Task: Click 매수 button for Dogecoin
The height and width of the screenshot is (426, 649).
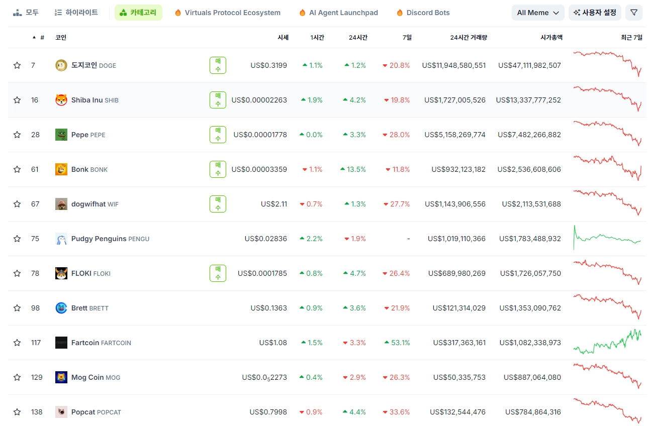Action: (218, 65)
